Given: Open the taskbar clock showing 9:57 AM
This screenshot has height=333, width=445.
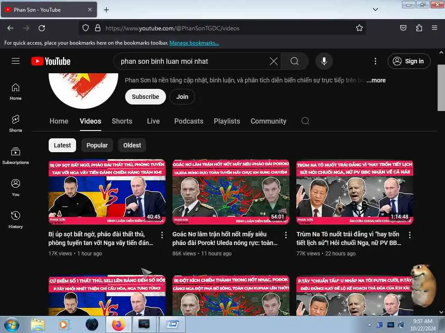Looking at the screenshot, I should (x=422, y=324).
